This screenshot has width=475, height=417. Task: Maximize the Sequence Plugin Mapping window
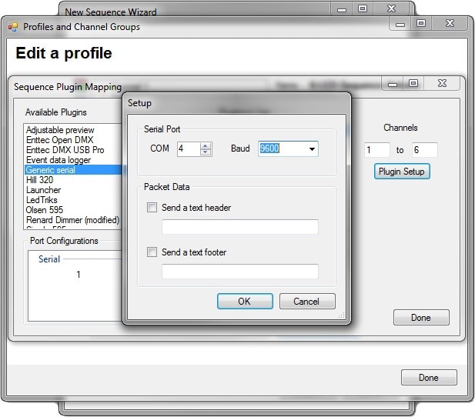(x=413, y=84)
